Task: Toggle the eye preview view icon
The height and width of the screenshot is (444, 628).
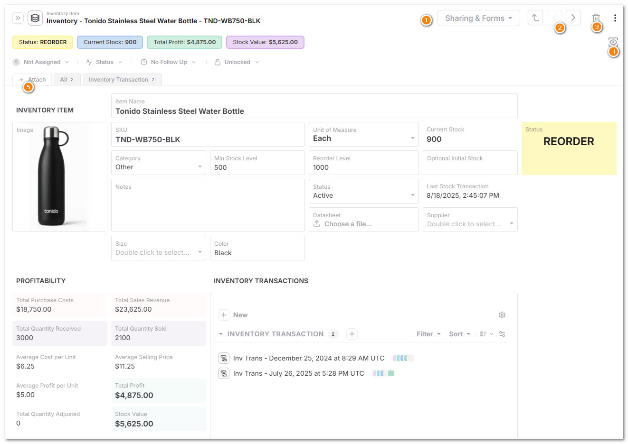Action: point(613,42)
